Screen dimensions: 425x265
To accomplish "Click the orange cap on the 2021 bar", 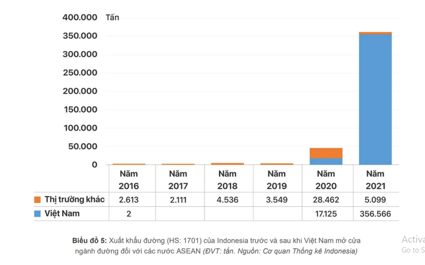I will coord(375,33).
